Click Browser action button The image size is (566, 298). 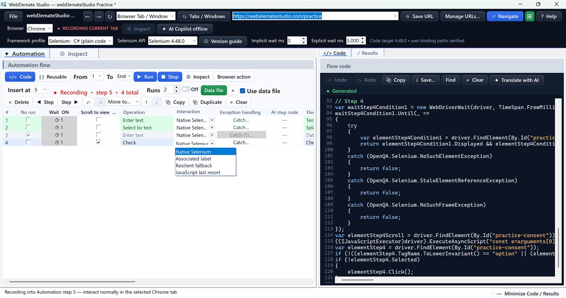(x=234, y=77)
